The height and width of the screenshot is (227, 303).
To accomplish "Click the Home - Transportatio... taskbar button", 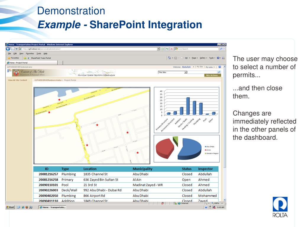I will click(53, 207).
